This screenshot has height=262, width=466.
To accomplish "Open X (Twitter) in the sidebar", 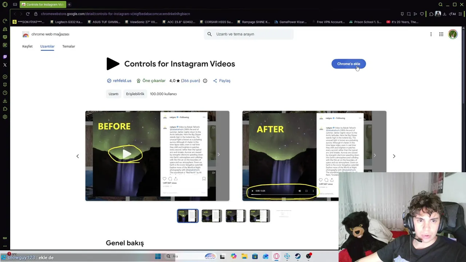I will (5, 65).
